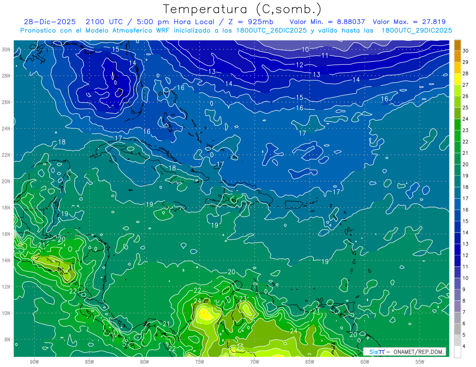This screenshot has width=476, height=367.
Task: Click the "75W" longitude axis label
Action: click(200, 362)
